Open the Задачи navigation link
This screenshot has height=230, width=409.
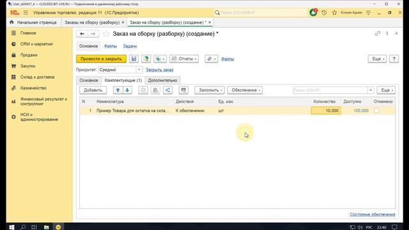click(x=130, y=46)
